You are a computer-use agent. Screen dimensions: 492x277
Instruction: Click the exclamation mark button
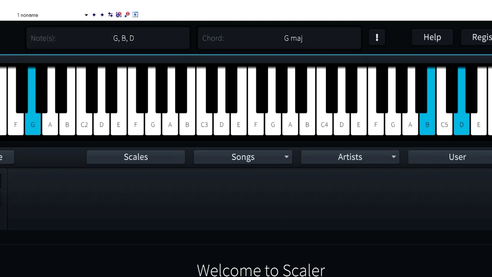pos(377,37)
